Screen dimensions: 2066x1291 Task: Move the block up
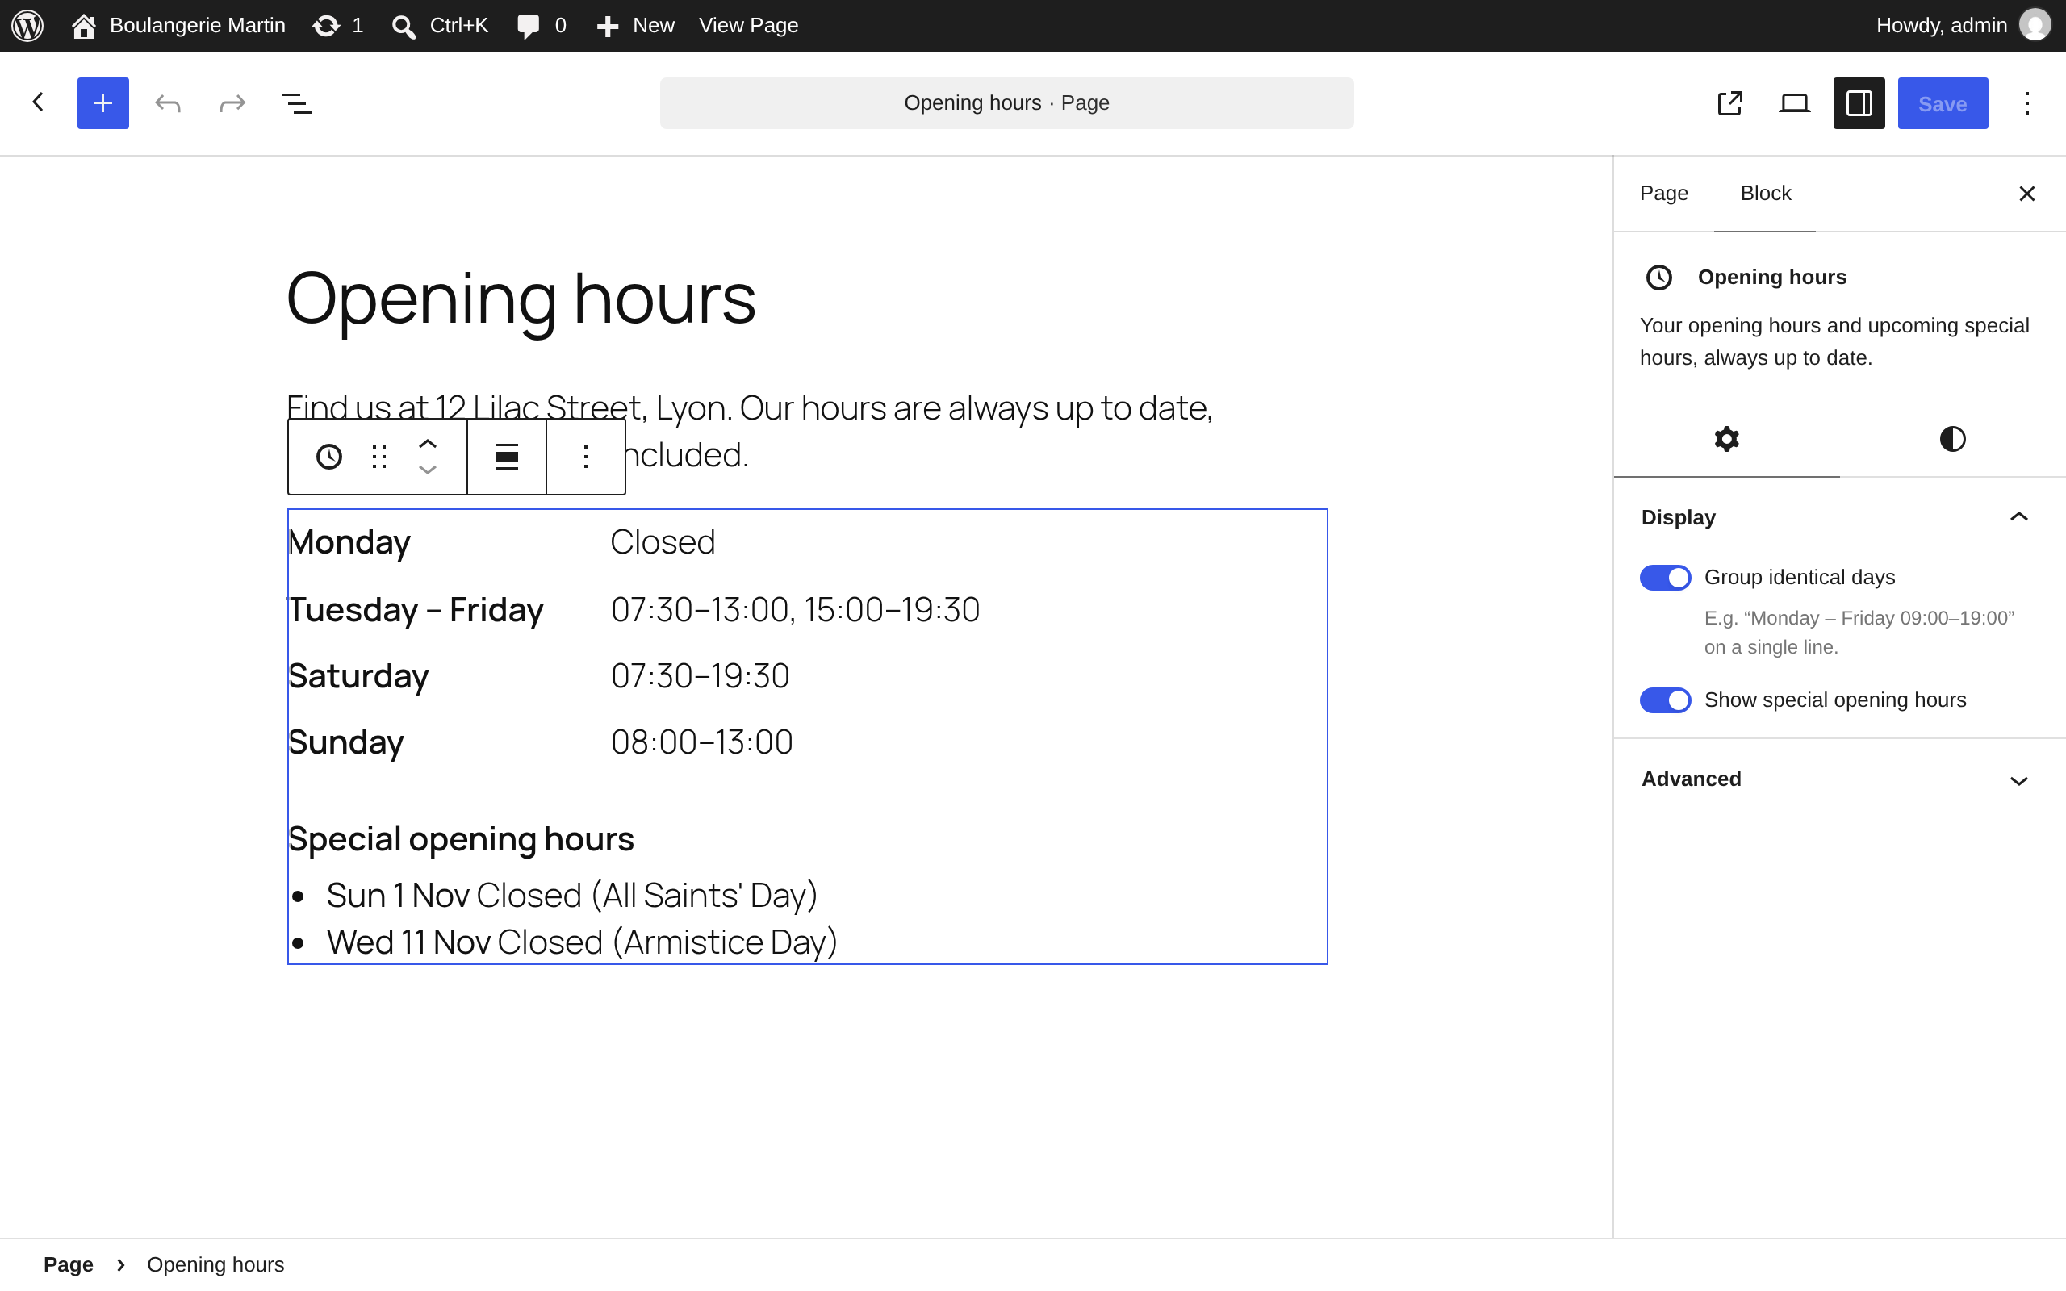[428, 444]
